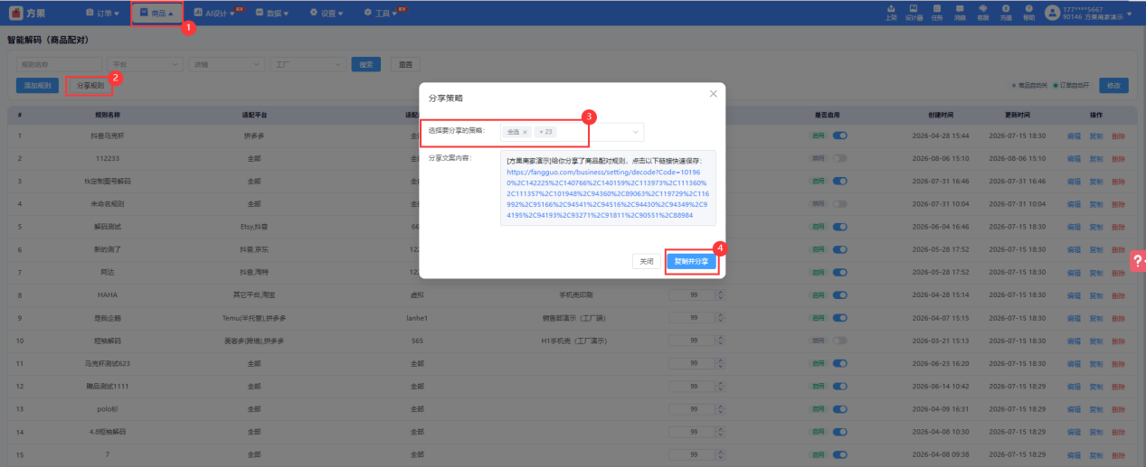Click the 搜索 search button
Screen dimensions: 1146x467
click(x=365, y=64)
